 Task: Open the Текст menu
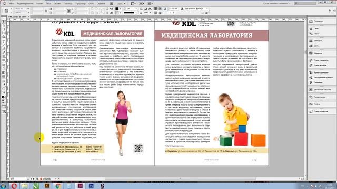tap(48, 4)
